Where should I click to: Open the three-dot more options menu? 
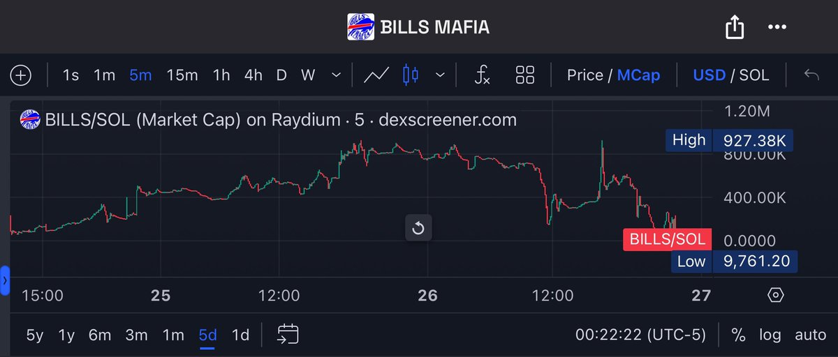777,27
